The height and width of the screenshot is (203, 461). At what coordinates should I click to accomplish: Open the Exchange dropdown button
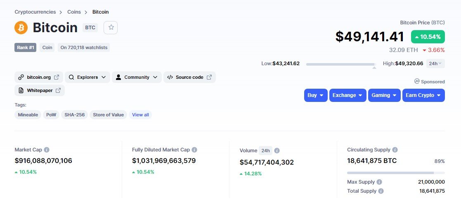tap(348, 95)
